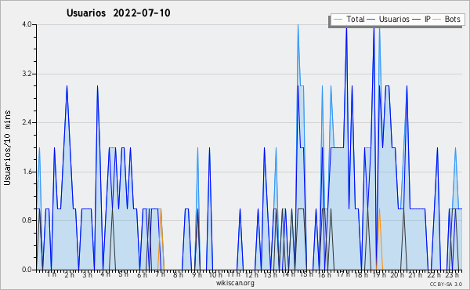Click the '7 h' x-axis label
Image resolution: width=470 pixels, height=290 pixels.
(160, 274)
